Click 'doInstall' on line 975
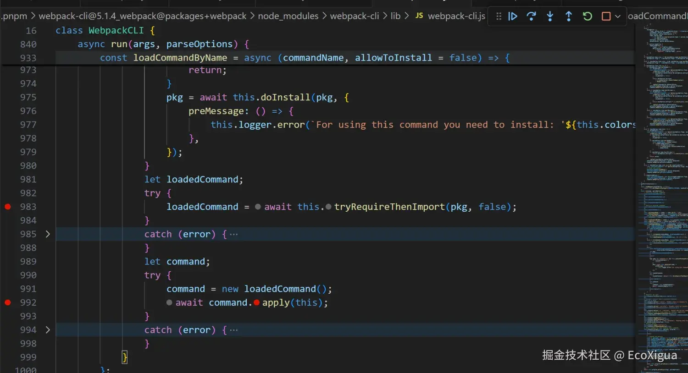This screenshot has width=688, height=373. coord(285,98)
